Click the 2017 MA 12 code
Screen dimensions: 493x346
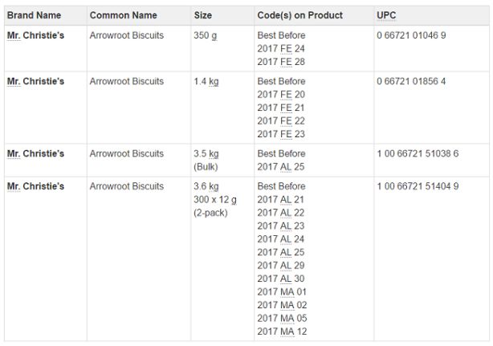coord(282,332)
